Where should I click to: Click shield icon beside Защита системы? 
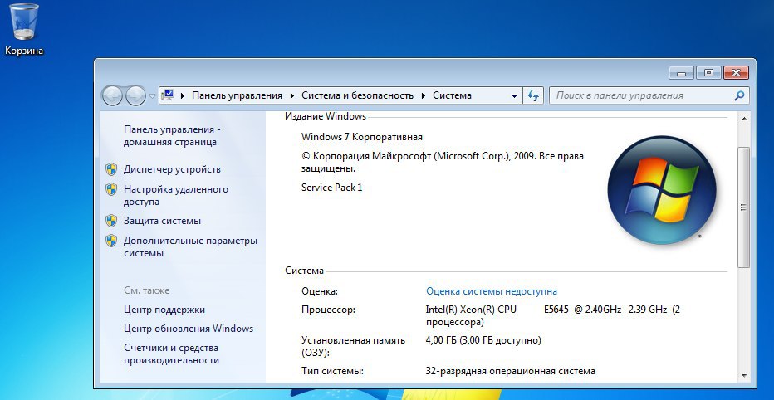(111, 221)
